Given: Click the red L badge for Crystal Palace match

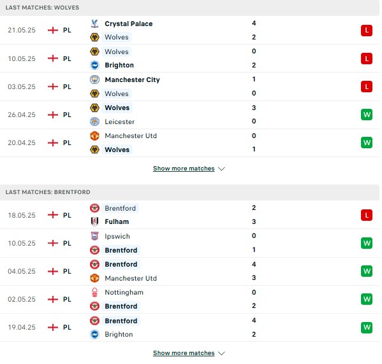Looking at the screenshot, I should pos(367,31).
